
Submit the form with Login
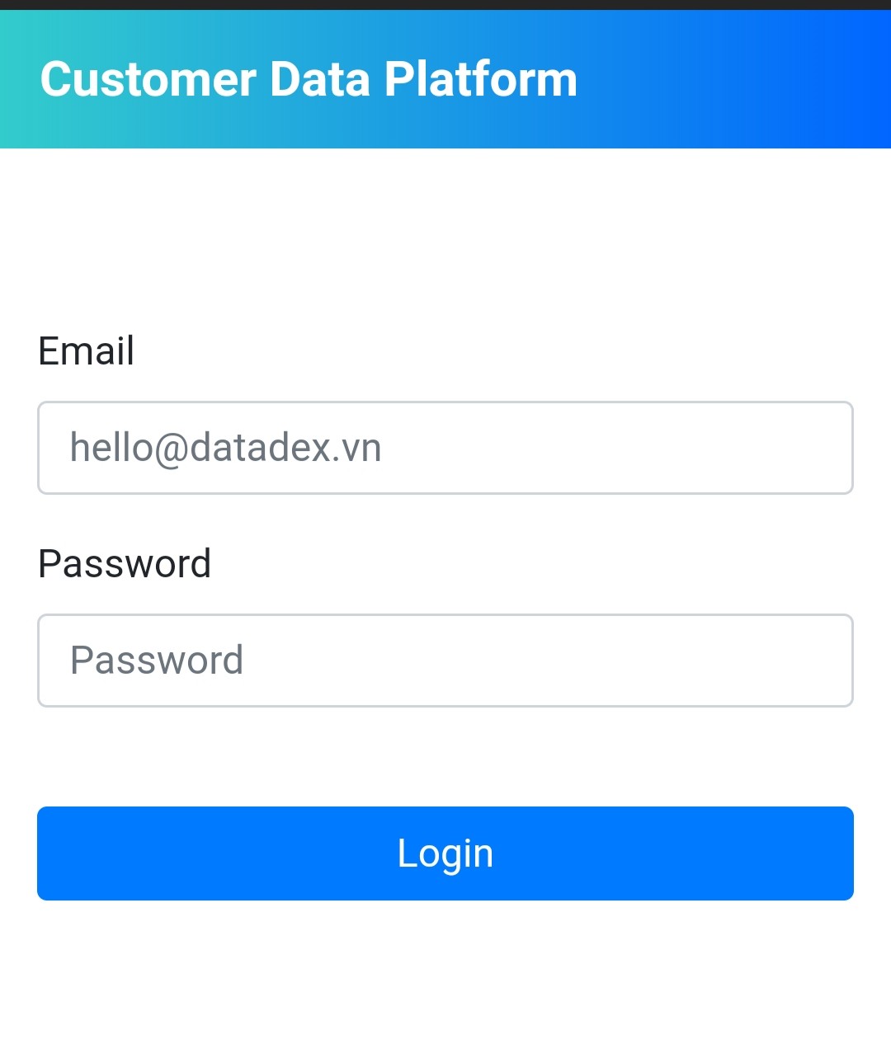click(x=445, y=853)
